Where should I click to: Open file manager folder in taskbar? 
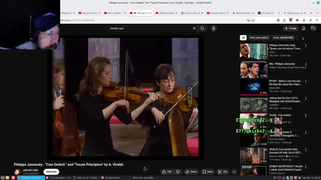[x=8, y=178]
